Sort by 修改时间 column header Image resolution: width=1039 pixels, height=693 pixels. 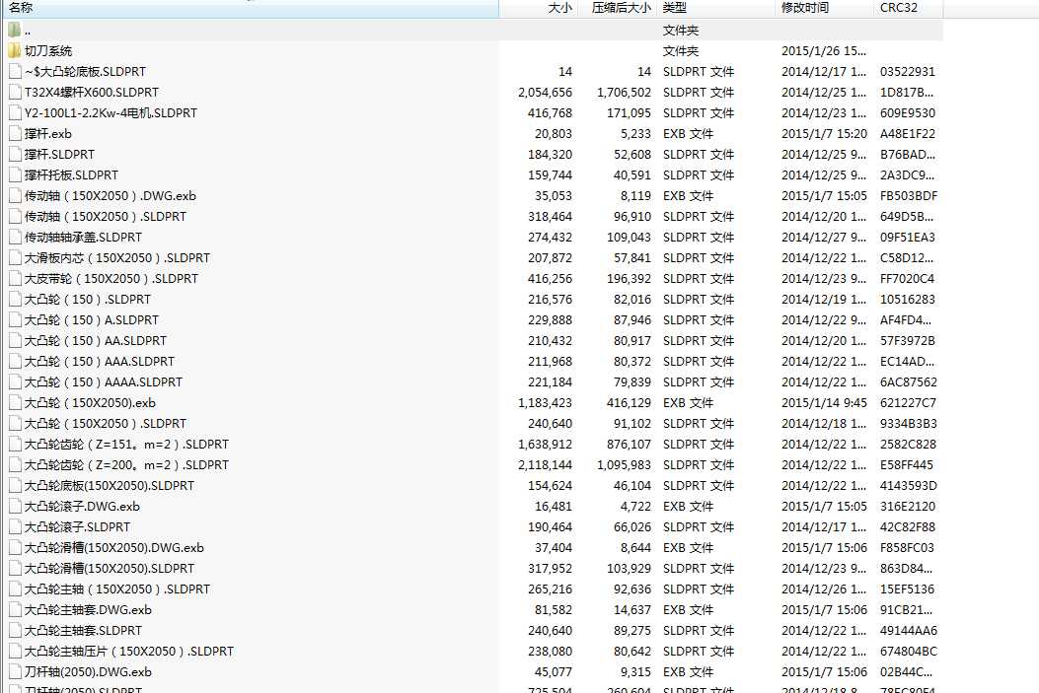pos(824,8)
